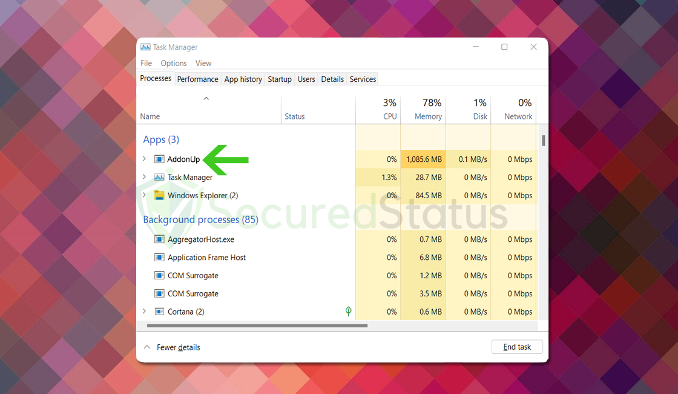Click the Task Manager title bar icon

145,47
